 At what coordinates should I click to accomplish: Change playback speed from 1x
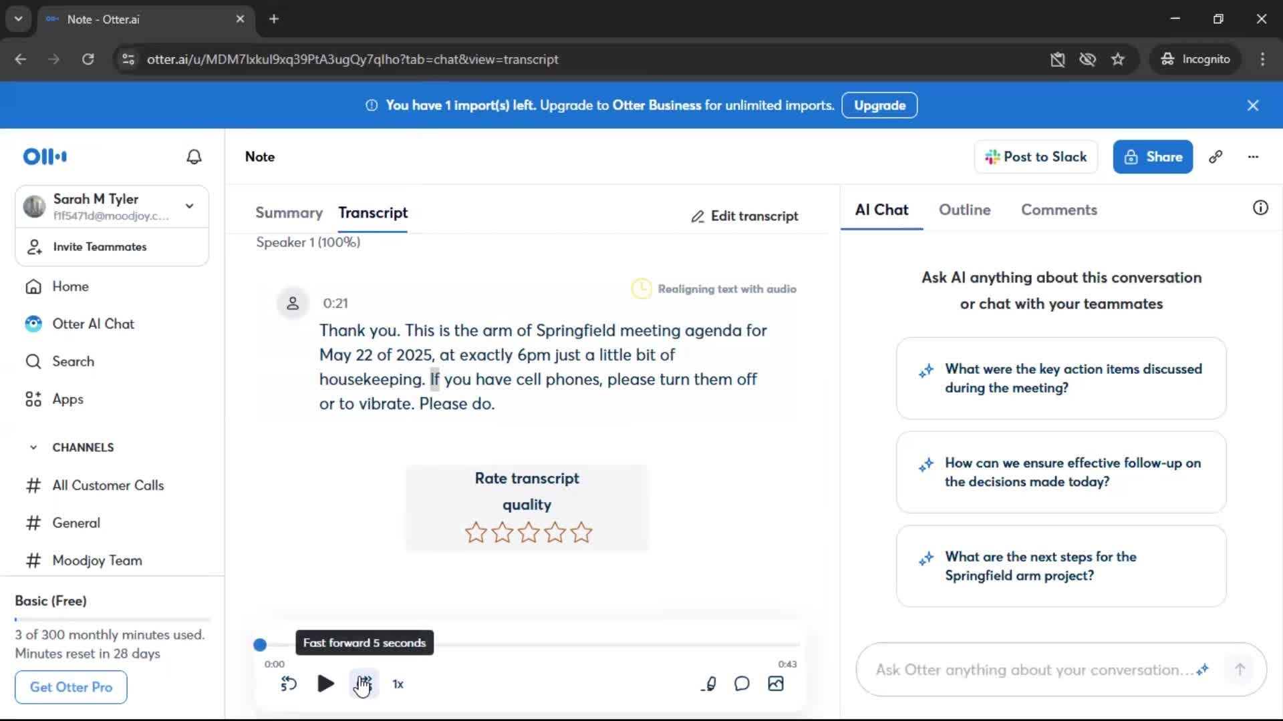[398, 684]
